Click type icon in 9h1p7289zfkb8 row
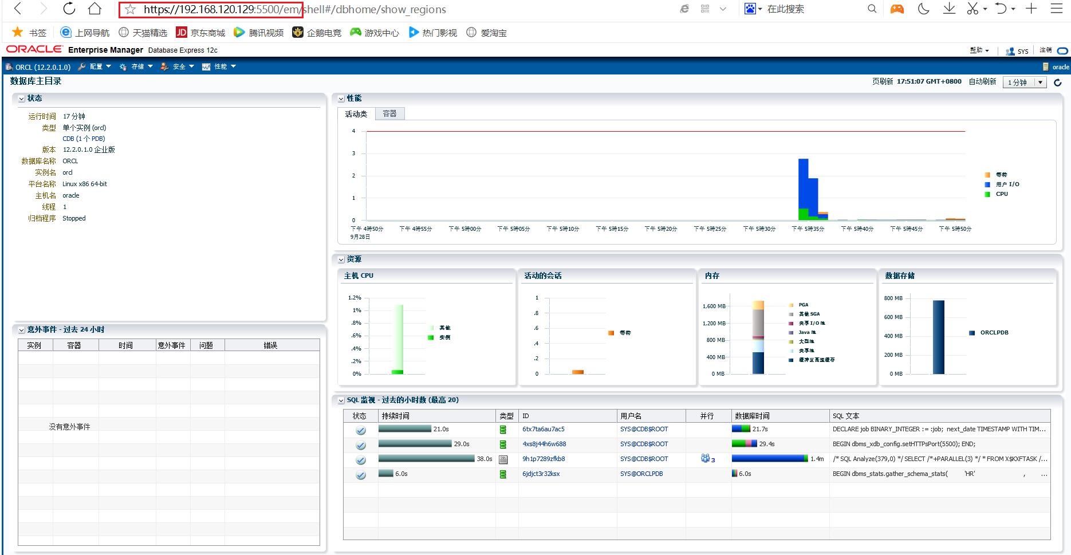The image size is (1071, 555). (x=503, y=459)
